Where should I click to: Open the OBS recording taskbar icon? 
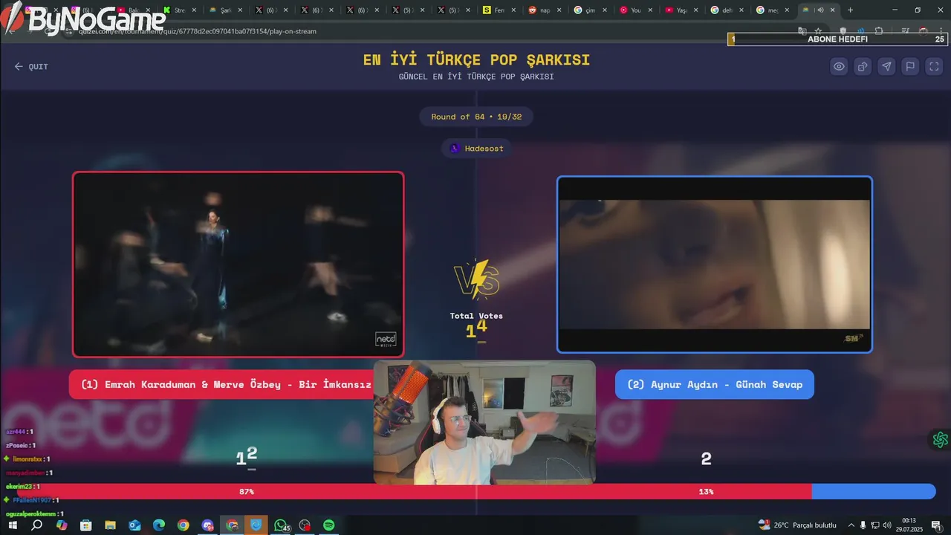pos(305,525)
